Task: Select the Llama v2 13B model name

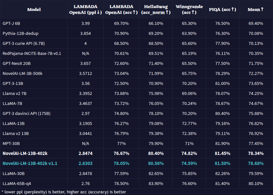Action: [x=16, y=133]
